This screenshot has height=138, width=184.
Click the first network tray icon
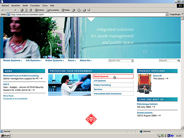[159, 136]
